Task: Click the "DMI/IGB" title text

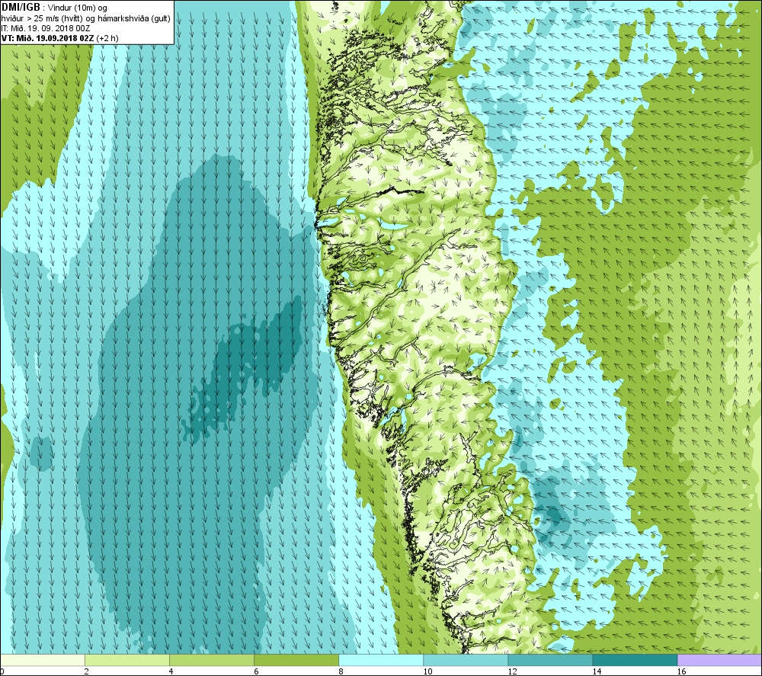Action: click(21, 8)
